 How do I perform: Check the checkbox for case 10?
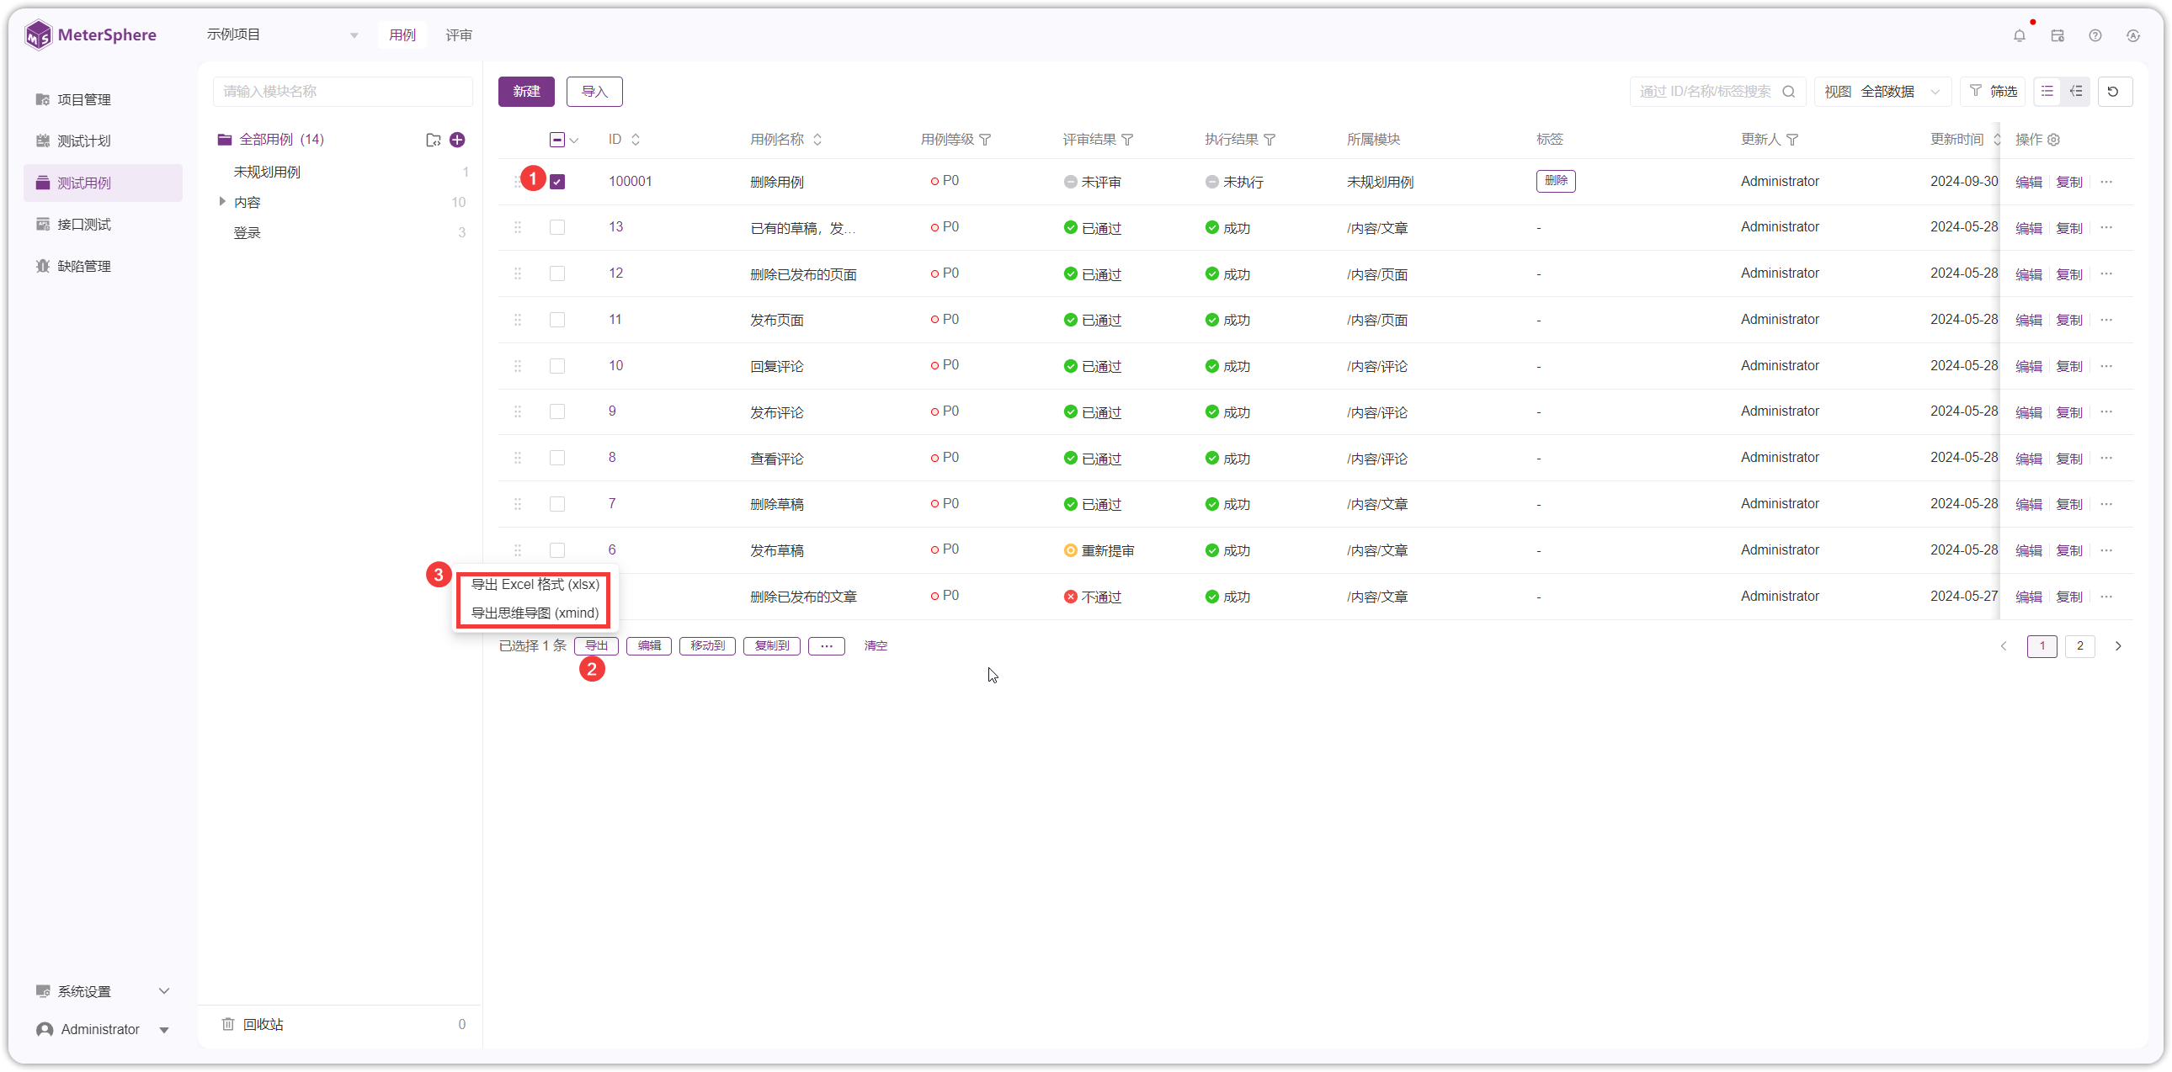[x=557, y=366]
